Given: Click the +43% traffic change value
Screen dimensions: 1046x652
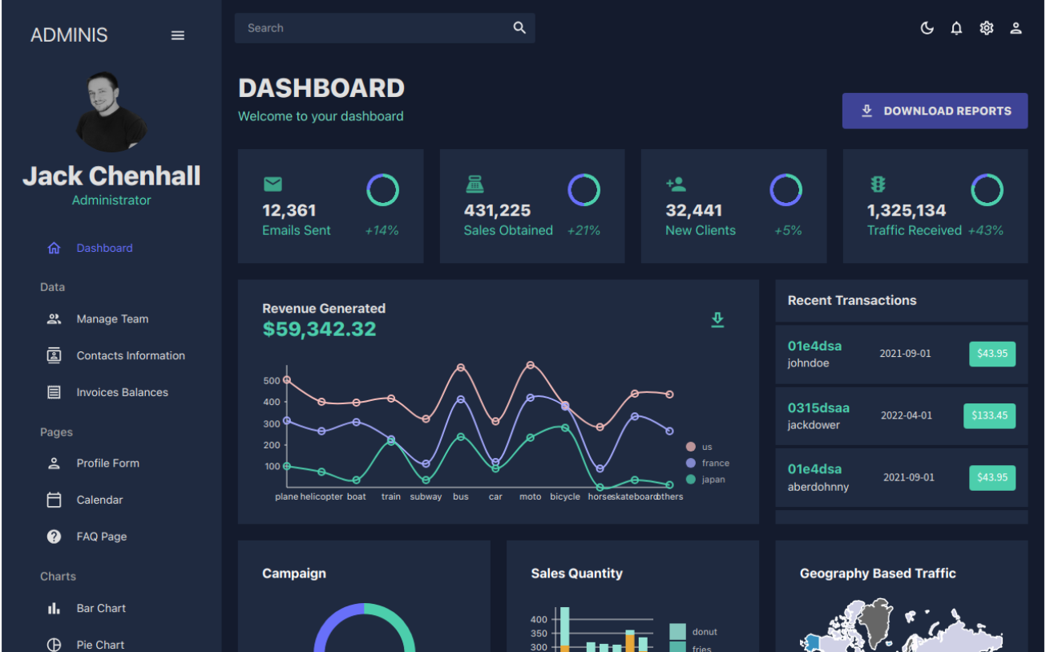Looking at the screenshot, I should pyautogui.click(x=985, y=230).
